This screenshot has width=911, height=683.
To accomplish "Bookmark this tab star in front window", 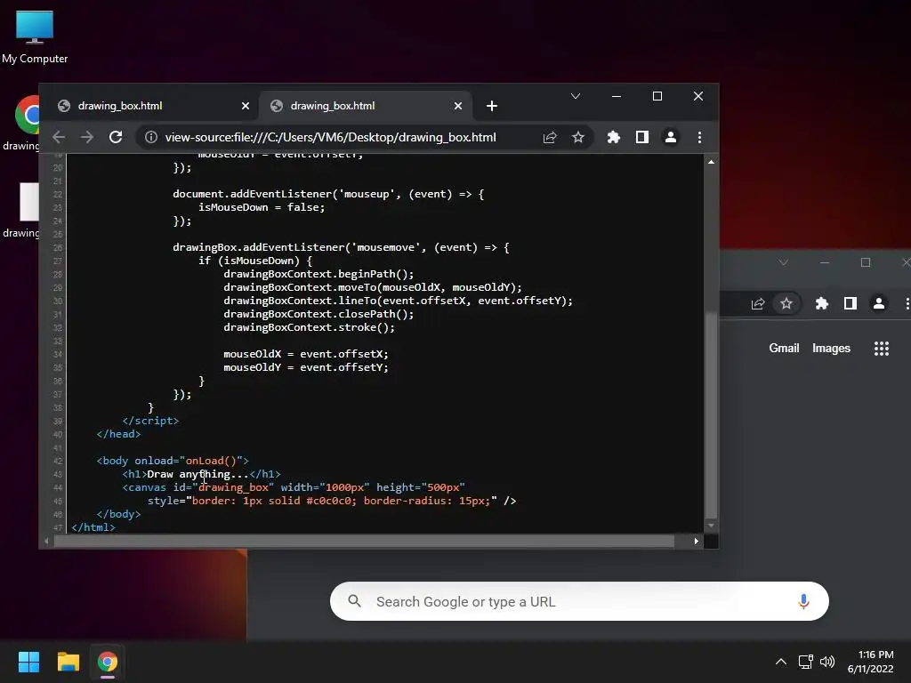I will tap(578, 137).
